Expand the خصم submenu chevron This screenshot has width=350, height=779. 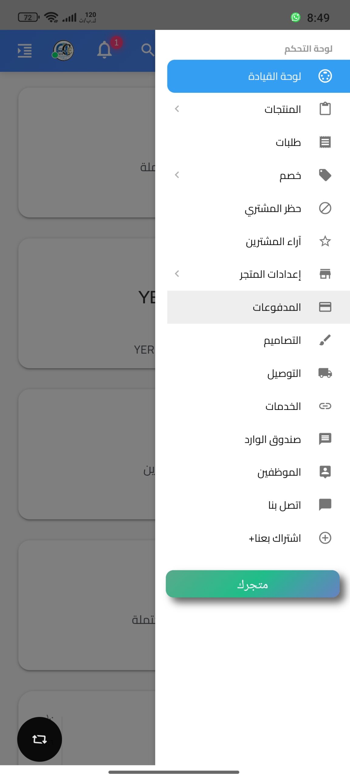point(177,175)
